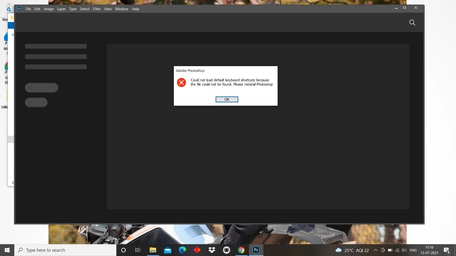Open the Edit menu
Screen dimensions: 456x256
(x=37, y=9)
